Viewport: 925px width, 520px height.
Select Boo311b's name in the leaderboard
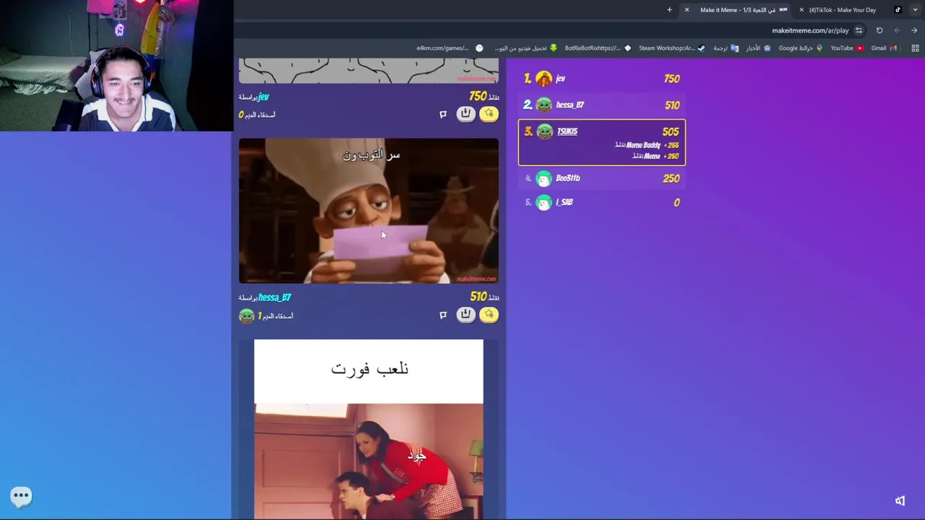click(568, 178)
